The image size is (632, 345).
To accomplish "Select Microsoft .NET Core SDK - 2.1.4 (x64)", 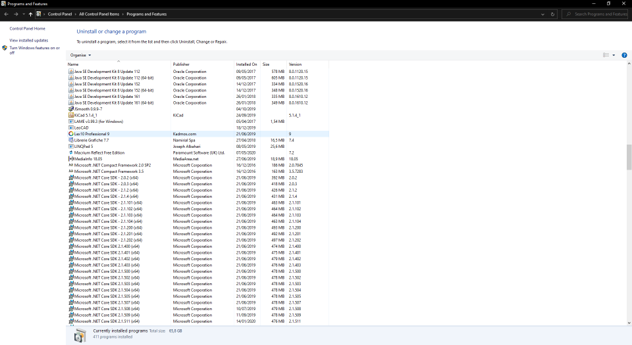I will (x=198, y=196).
